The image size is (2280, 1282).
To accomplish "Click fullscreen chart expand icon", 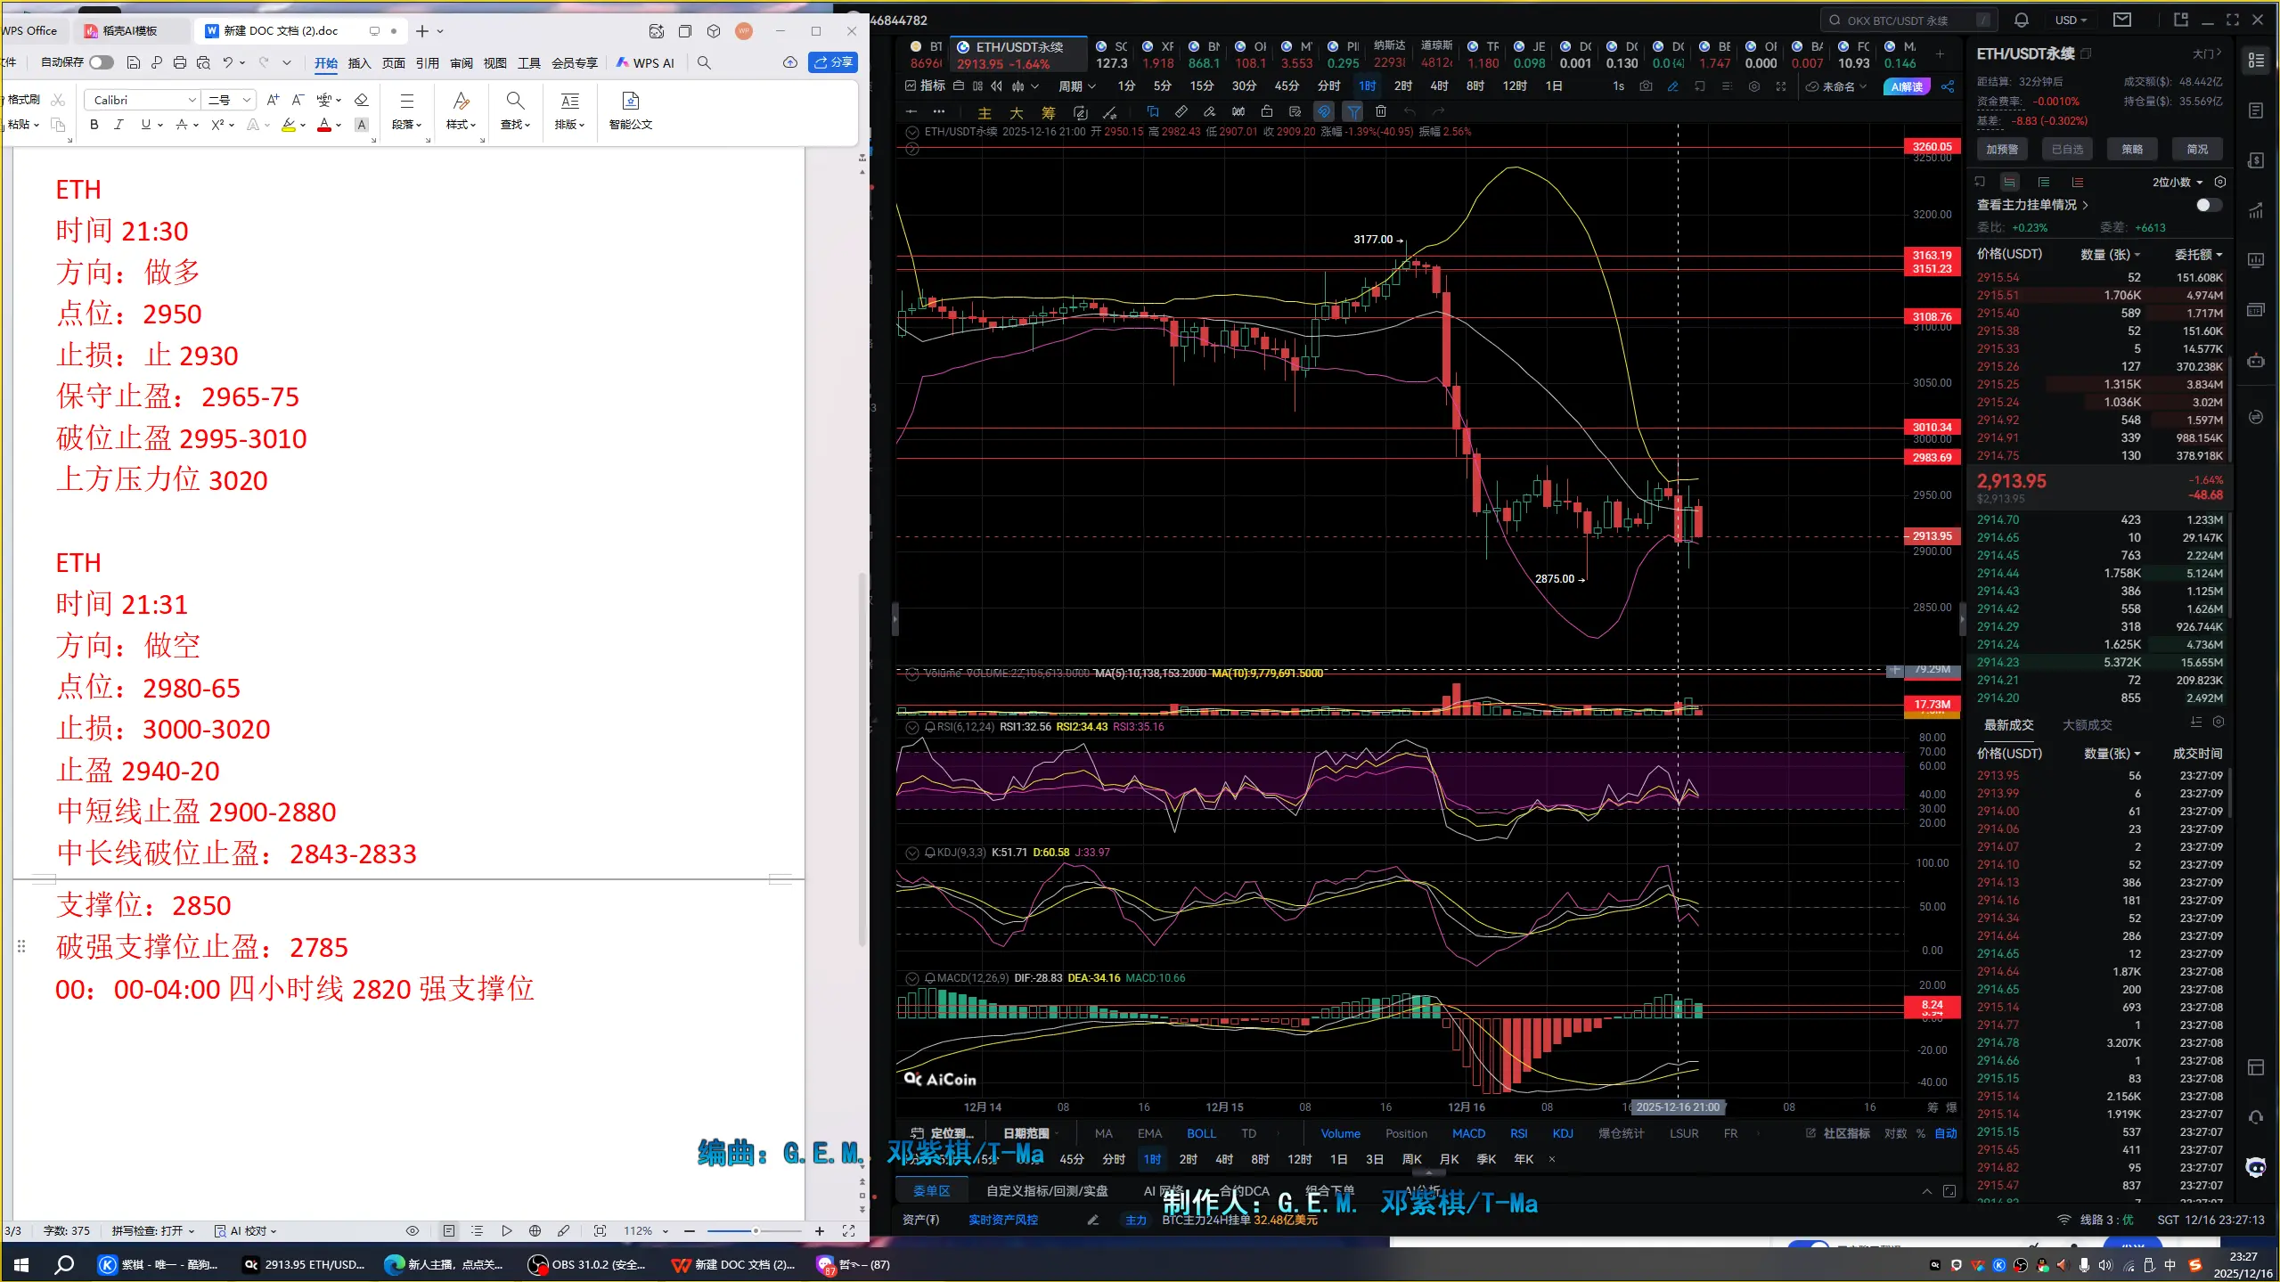I will [x=1781, y=86].
